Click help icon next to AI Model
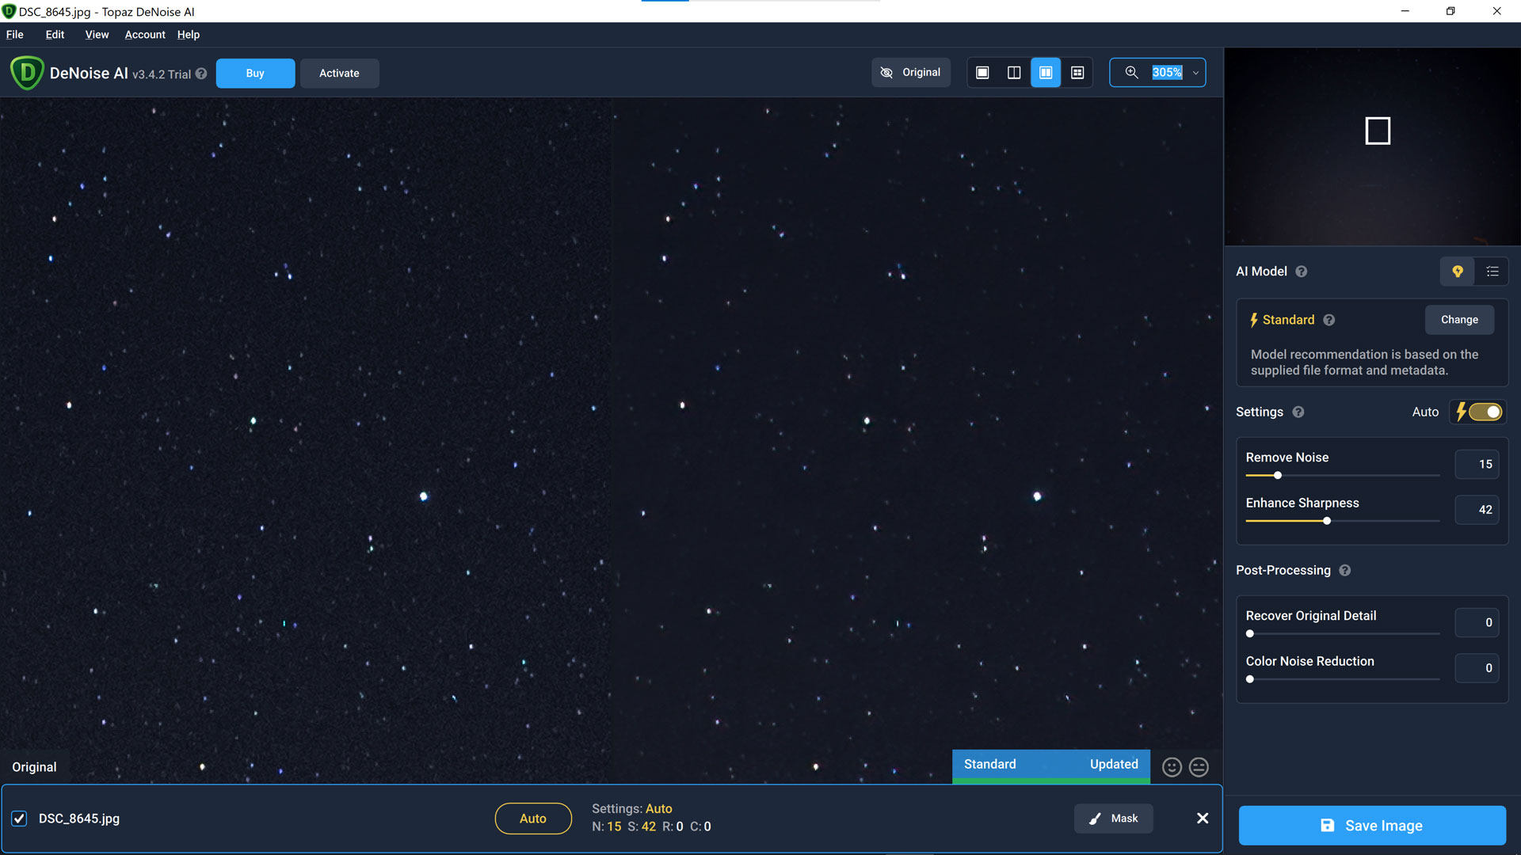 click(1302, 272)
